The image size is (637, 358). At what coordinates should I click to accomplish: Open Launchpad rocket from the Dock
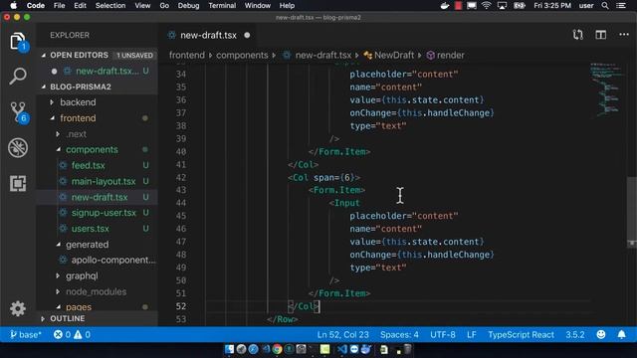(x=241, y=349)
